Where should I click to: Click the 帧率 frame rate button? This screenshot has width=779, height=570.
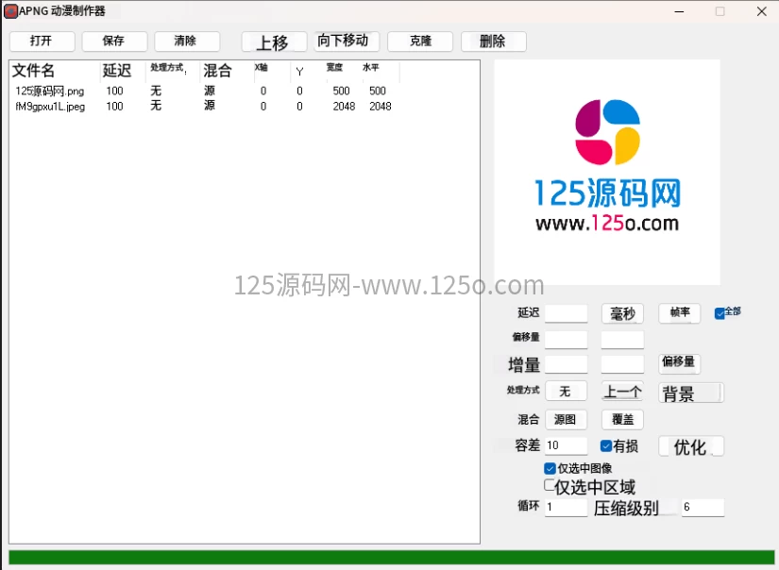[679, 312]
